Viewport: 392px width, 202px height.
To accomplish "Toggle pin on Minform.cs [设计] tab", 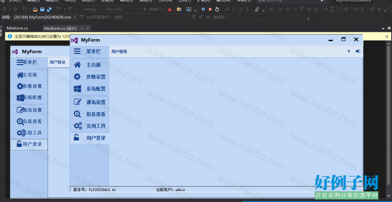I will click(x=82, y=29).
